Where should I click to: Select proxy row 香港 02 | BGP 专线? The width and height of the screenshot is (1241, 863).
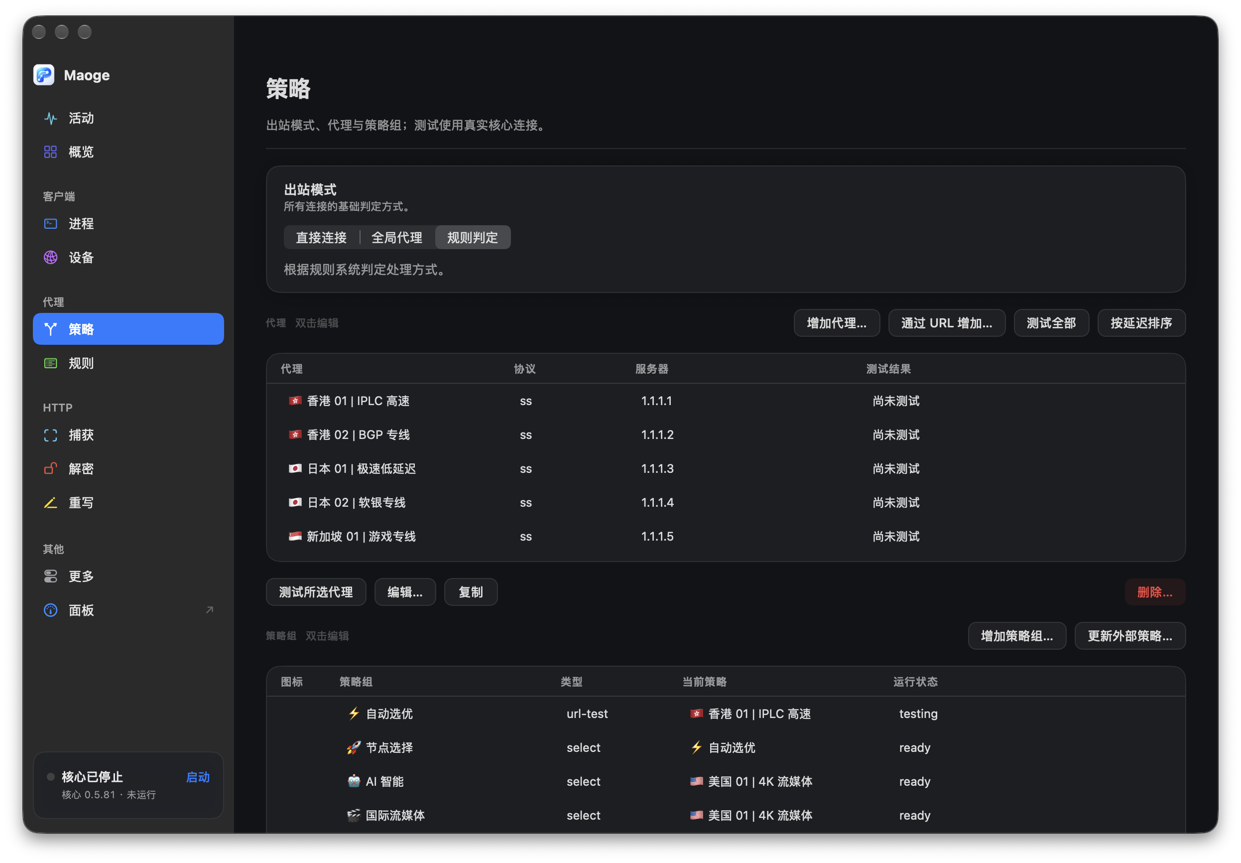pos(726,435)
